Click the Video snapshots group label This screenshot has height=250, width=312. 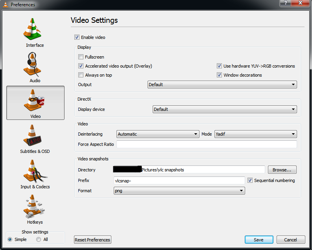coord(93,159)
